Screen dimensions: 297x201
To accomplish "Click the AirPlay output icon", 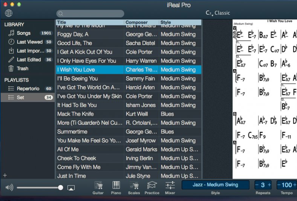I will tap(71, 188).
